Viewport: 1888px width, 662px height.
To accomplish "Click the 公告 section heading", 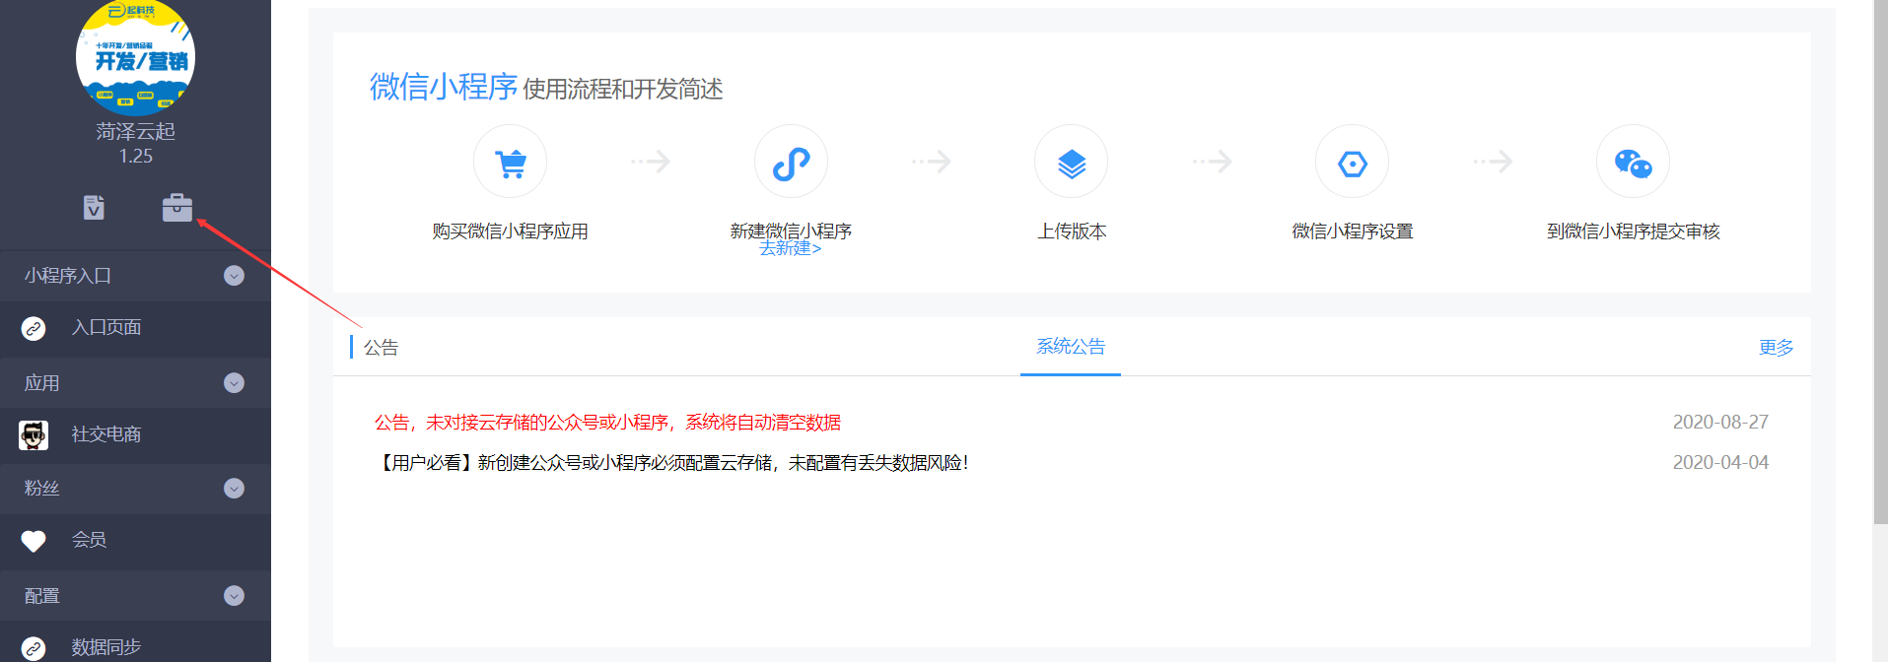I will click(x=381, y=348).
